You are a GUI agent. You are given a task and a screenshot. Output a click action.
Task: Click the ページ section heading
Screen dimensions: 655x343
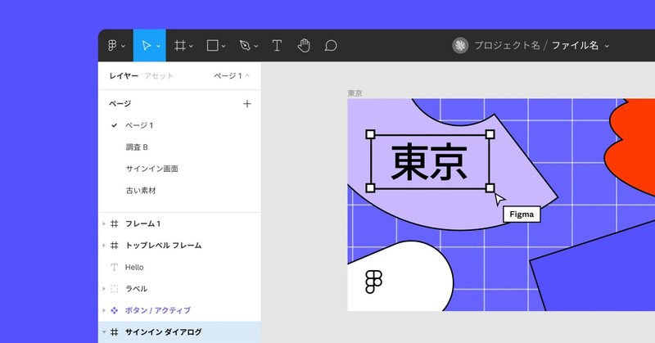[120, 104]
